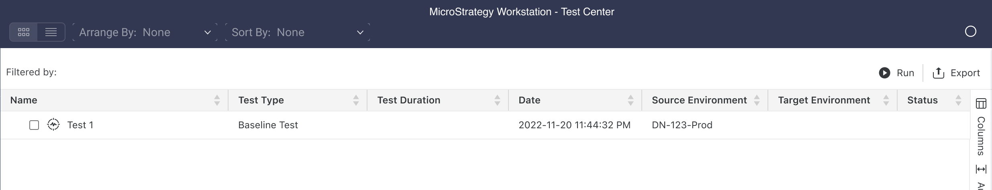This screenshot has height=190, width=992.
Task: Toggle the Status column sort arrows
Action: [958, 100]
